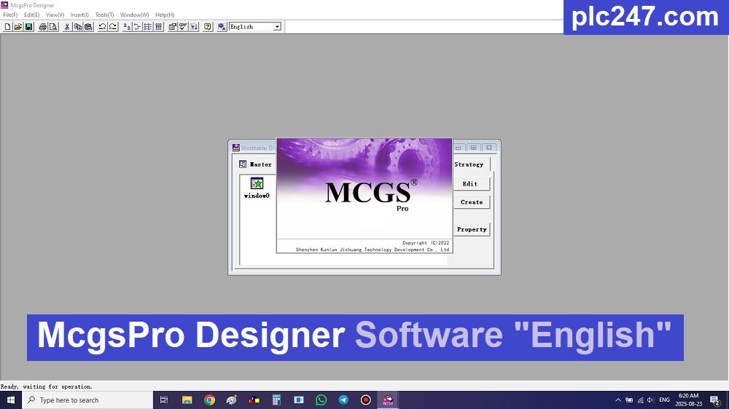Image resolution: width=729 pixels, height=409 pixels.
Task: Click the taskbar search box
Action: point(87,400)
